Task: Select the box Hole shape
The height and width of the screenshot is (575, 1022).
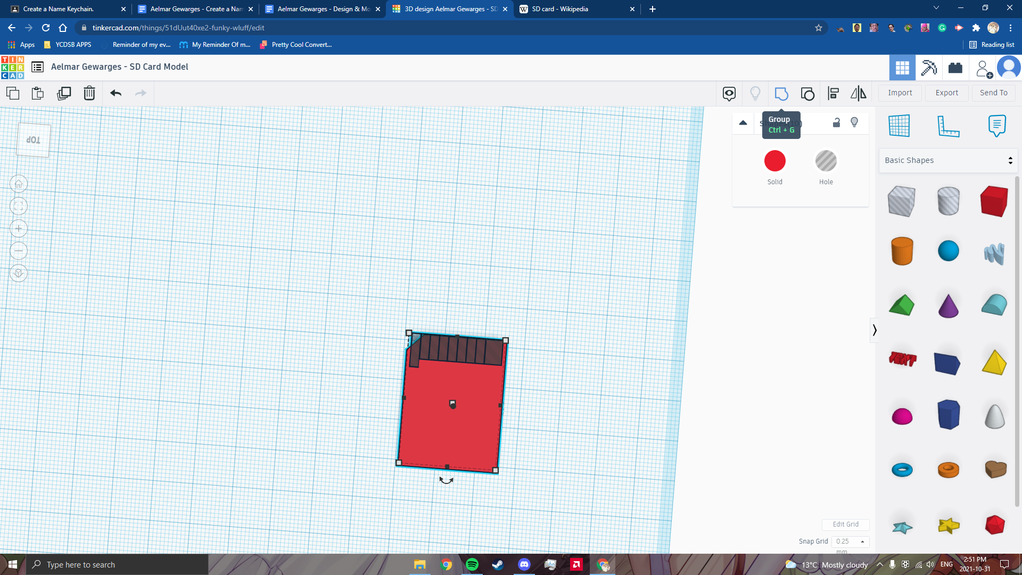Action: click(x=901, y=201)
